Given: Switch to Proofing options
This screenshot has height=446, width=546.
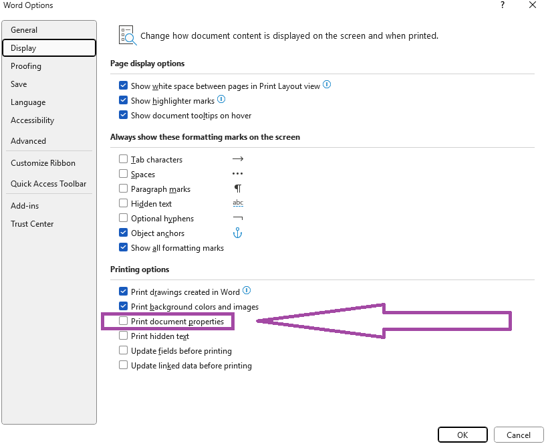Looking at the screenshot, I should 49,66.
